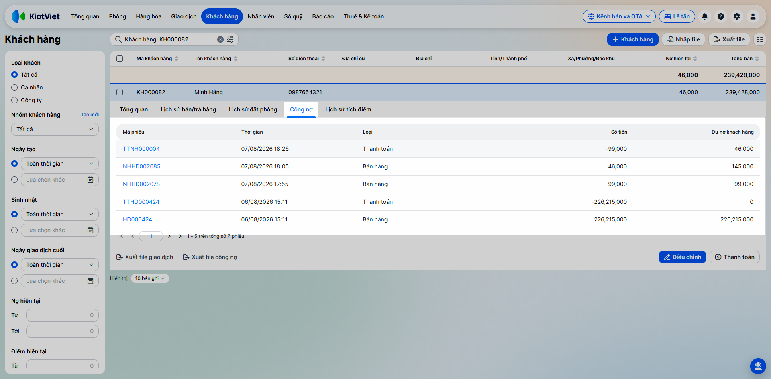Open voucher TTNH000004 link
This screenshot has height=379, width=771.
(x=141, y=149)
